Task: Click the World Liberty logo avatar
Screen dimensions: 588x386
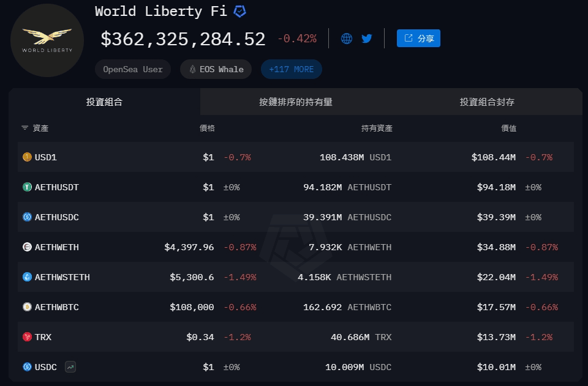Action: (47, 40)
